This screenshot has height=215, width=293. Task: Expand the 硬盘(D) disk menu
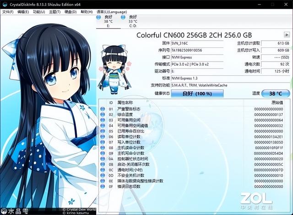(71, 11)
